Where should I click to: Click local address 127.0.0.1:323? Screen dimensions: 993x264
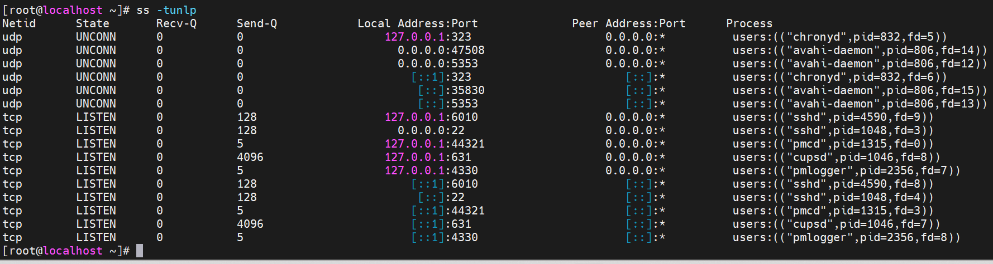428,37
